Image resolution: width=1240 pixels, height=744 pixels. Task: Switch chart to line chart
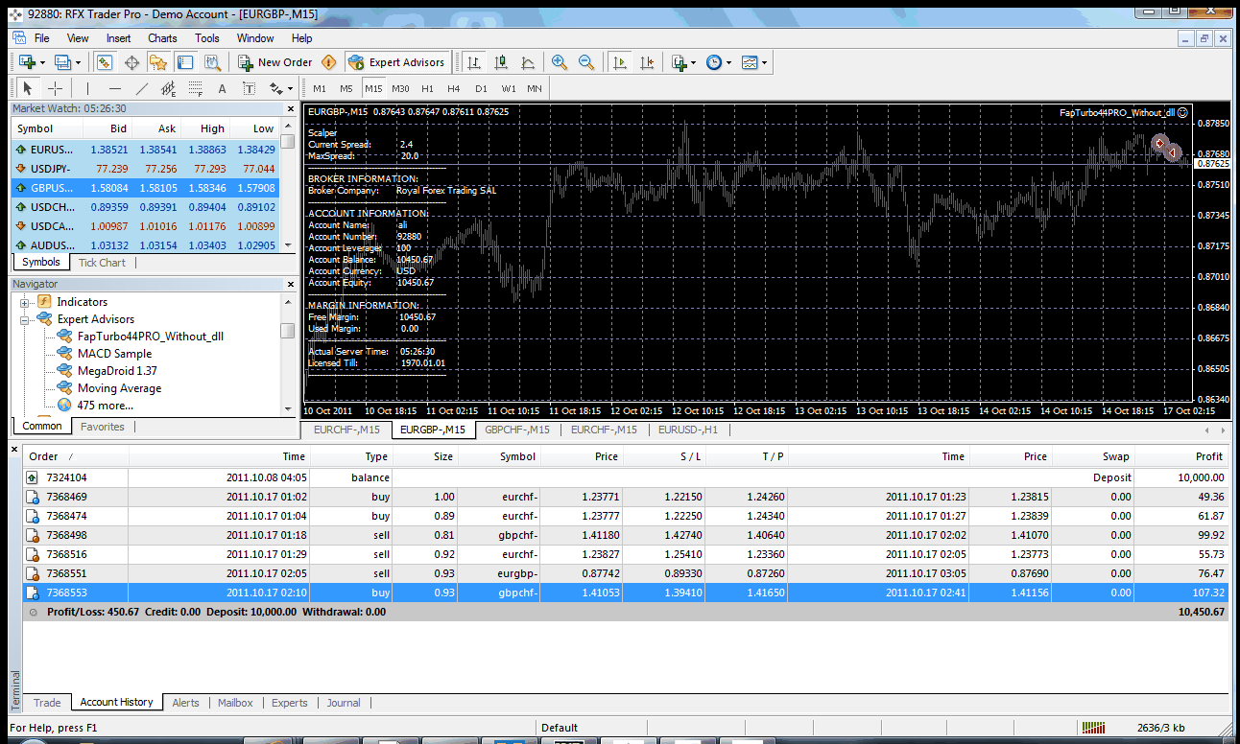[528, 62]
